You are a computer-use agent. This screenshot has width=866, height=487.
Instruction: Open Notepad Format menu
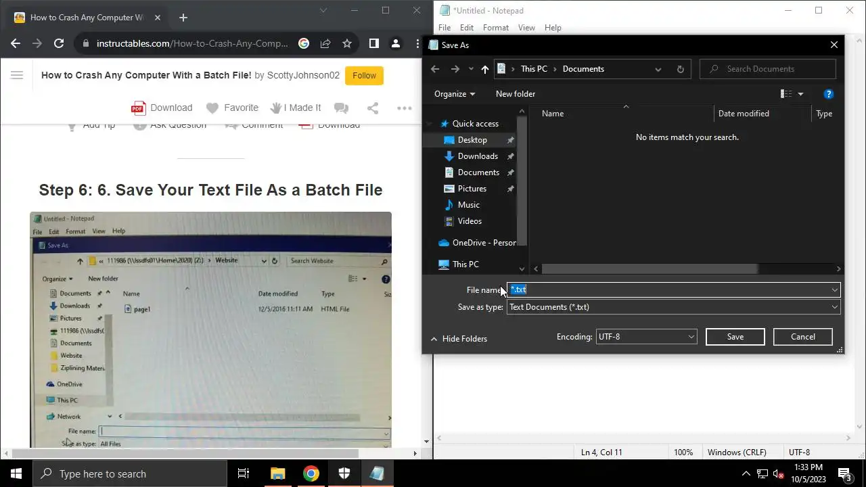click(x=496, y=28)
